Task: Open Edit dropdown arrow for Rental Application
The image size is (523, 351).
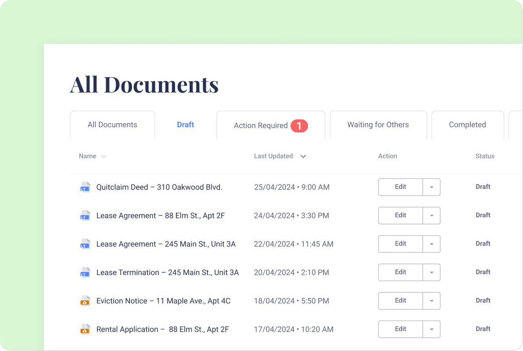Action: (432, 330)
